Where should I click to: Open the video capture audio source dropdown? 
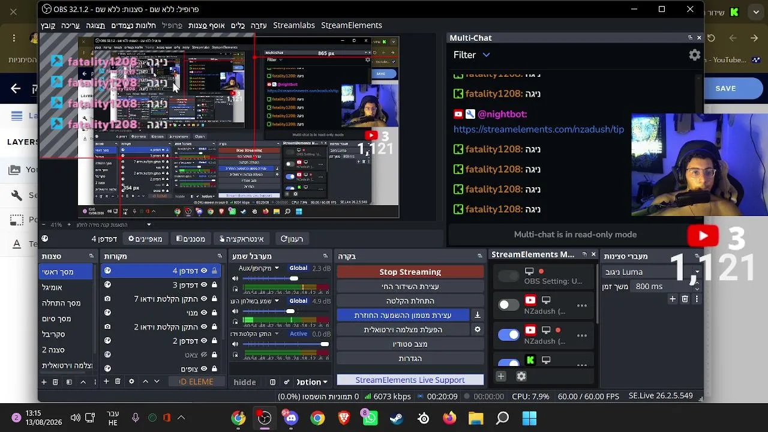point(277,334)
